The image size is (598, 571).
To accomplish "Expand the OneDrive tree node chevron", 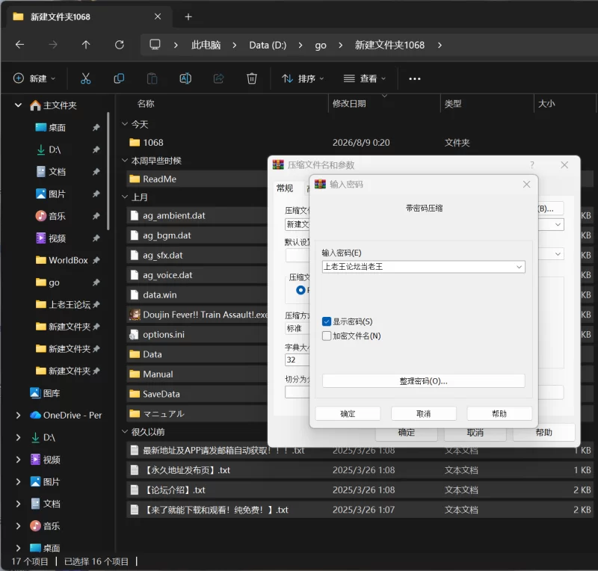I will point(18,415).
